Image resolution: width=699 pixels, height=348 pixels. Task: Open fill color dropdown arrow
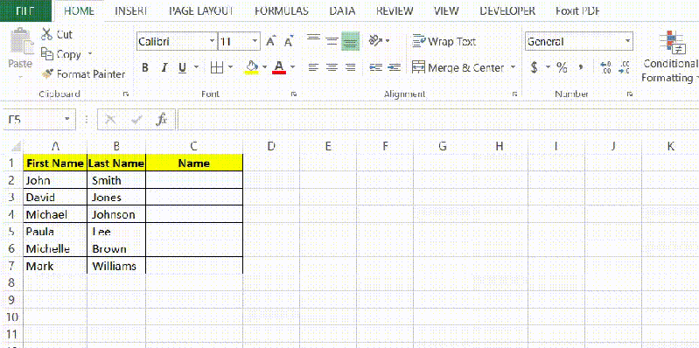click(264, 67)
